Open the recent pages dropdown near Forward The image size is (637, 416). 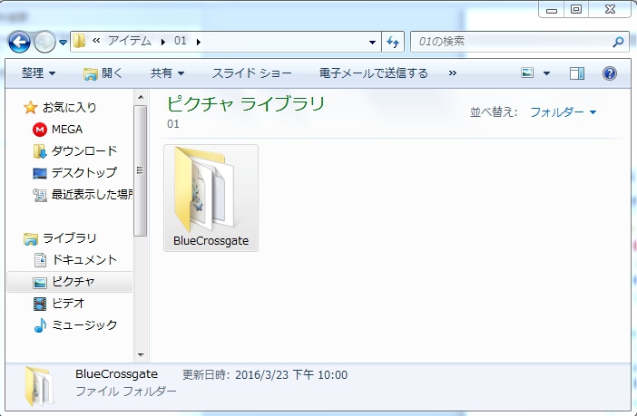(x=63, y=42)
